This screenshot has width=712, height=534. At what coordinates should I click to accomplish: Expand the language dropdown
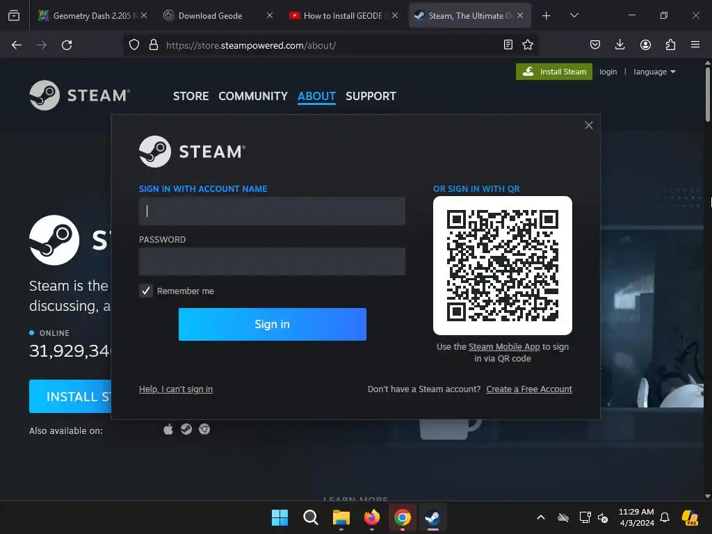654,72
